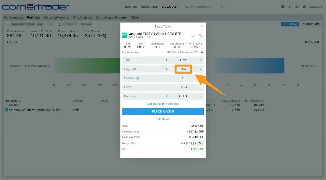Open the ACCOUNT menu
This screenshot has width=326, height=180.
[170, 7]
